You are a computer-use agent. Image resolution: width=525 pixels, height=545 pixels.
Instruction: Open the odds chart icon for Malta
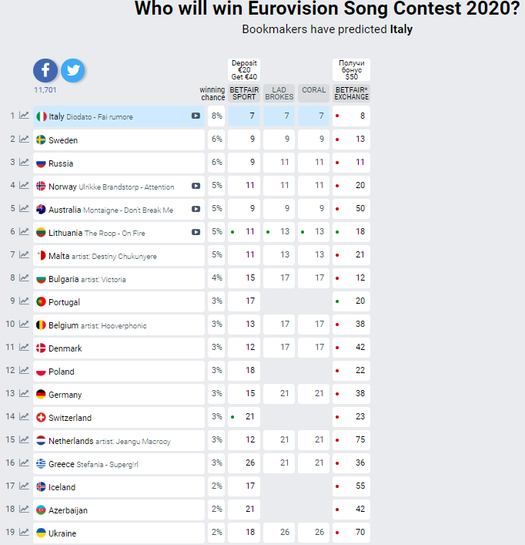[24, 255]
